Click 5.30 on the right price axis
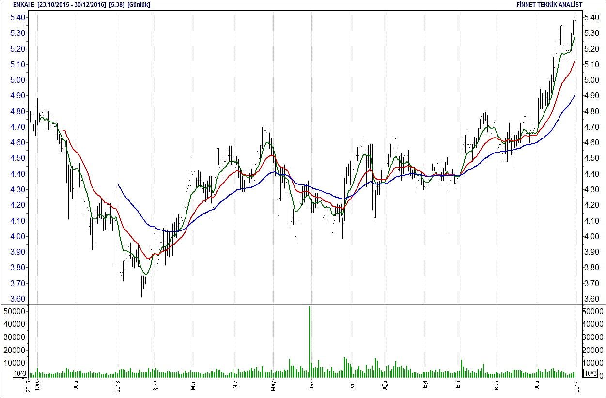 (591, 33)
